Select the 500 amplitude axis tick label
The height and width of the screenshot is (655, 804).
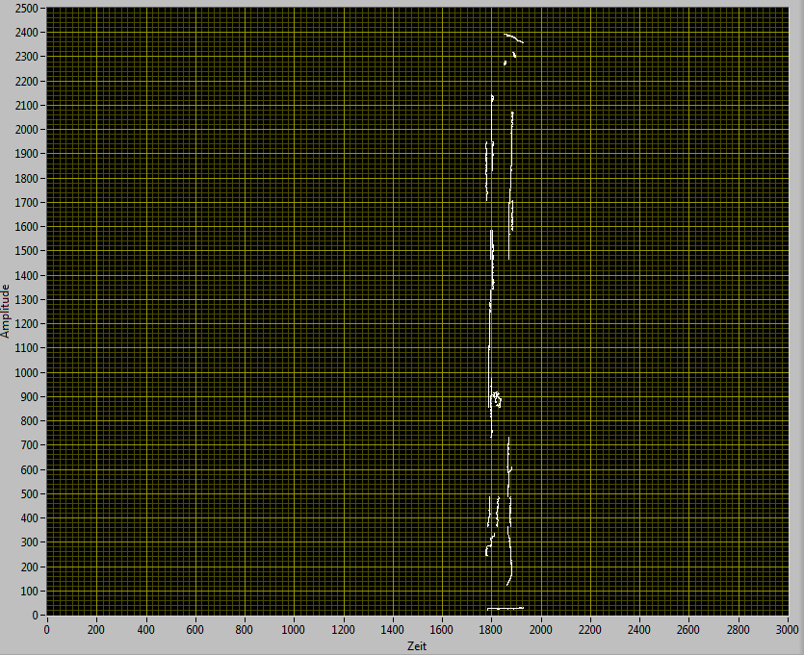click(29, 494)
